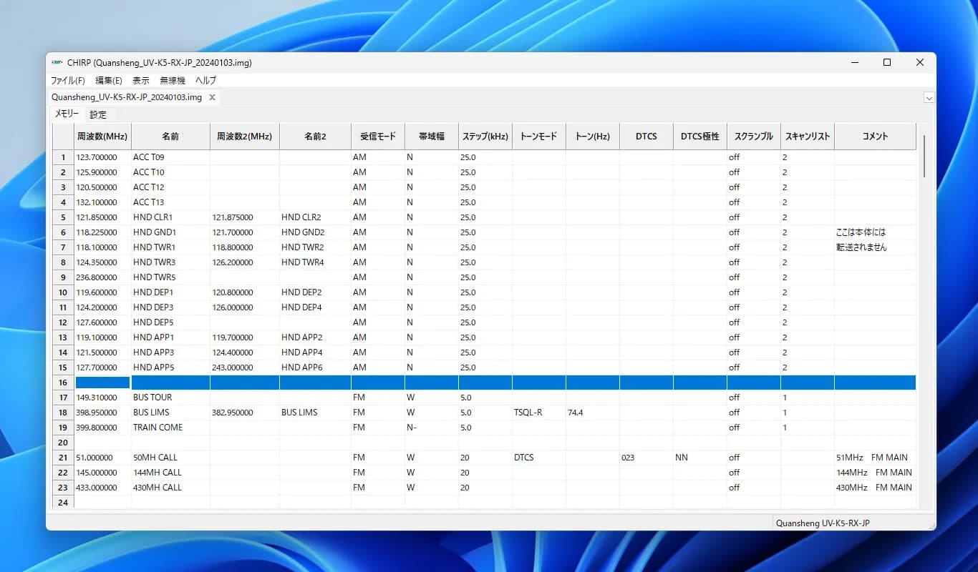Viewport: 978px width, 572px height.
Task: Select the frequency cell 149.310000
Action: coord(102,398)
